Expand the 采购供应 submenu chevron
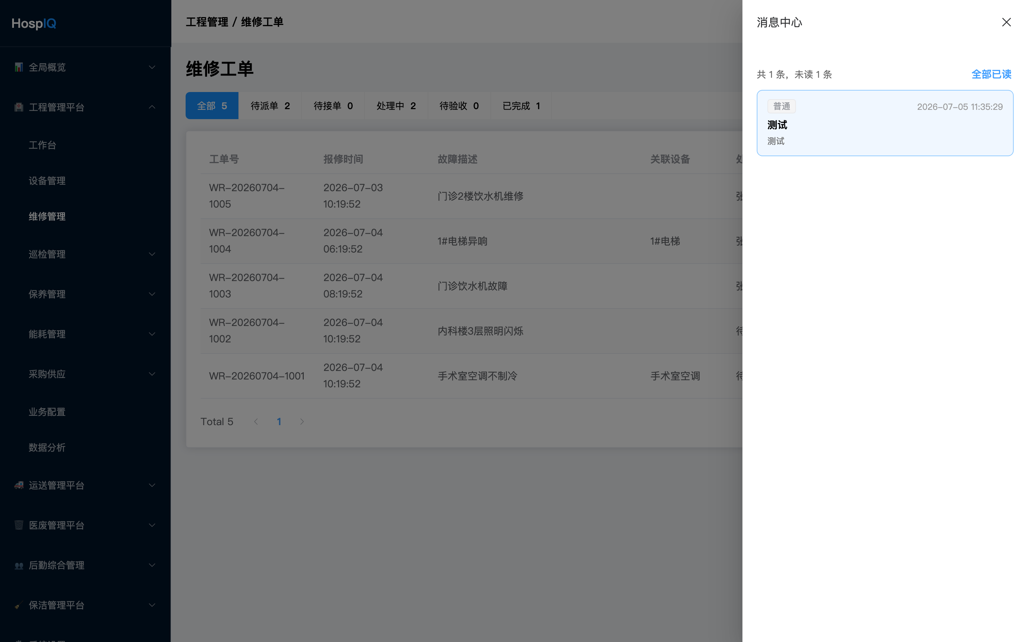The image size is (1028, 642). tap(152, 374)
